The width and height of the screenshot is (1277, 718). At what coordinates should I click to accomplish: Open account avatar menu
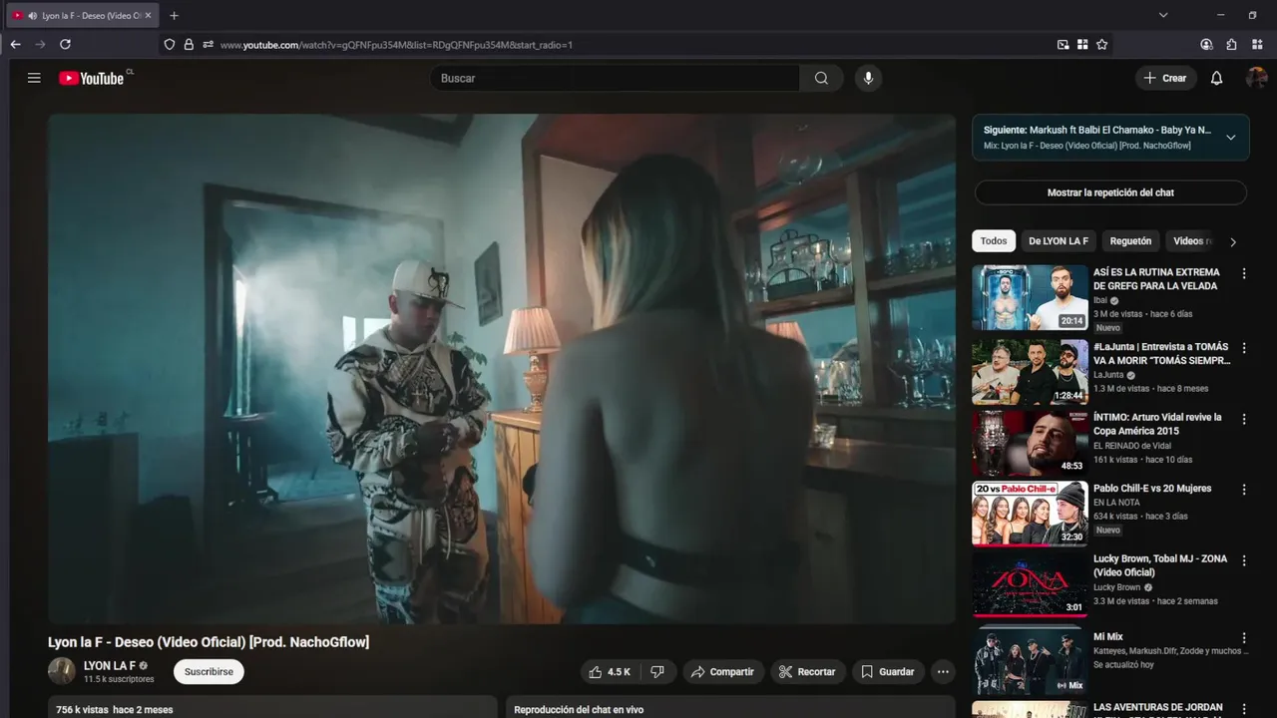click(x=1256, y=78)
